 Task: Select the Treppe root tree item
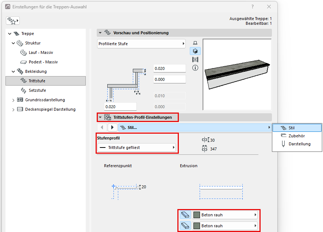27,34
